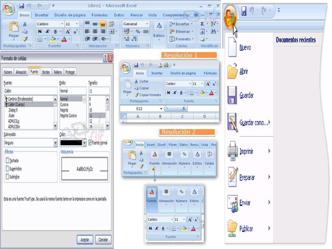This screenshot has height=249, width=332.
Task: Click Cortar in the Resolución 1 ribbon
Action: [141, 81]
